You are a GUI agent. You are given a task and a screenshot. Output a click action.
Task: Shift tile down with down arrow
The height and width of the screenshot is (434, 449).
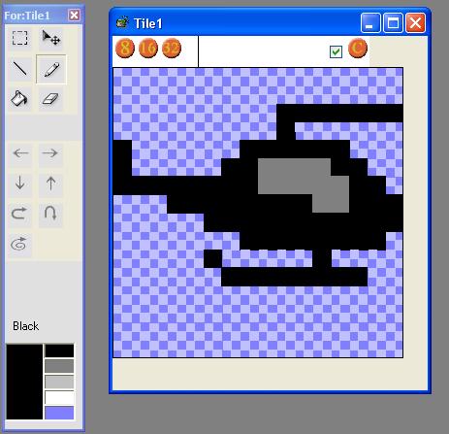(20, 184)
